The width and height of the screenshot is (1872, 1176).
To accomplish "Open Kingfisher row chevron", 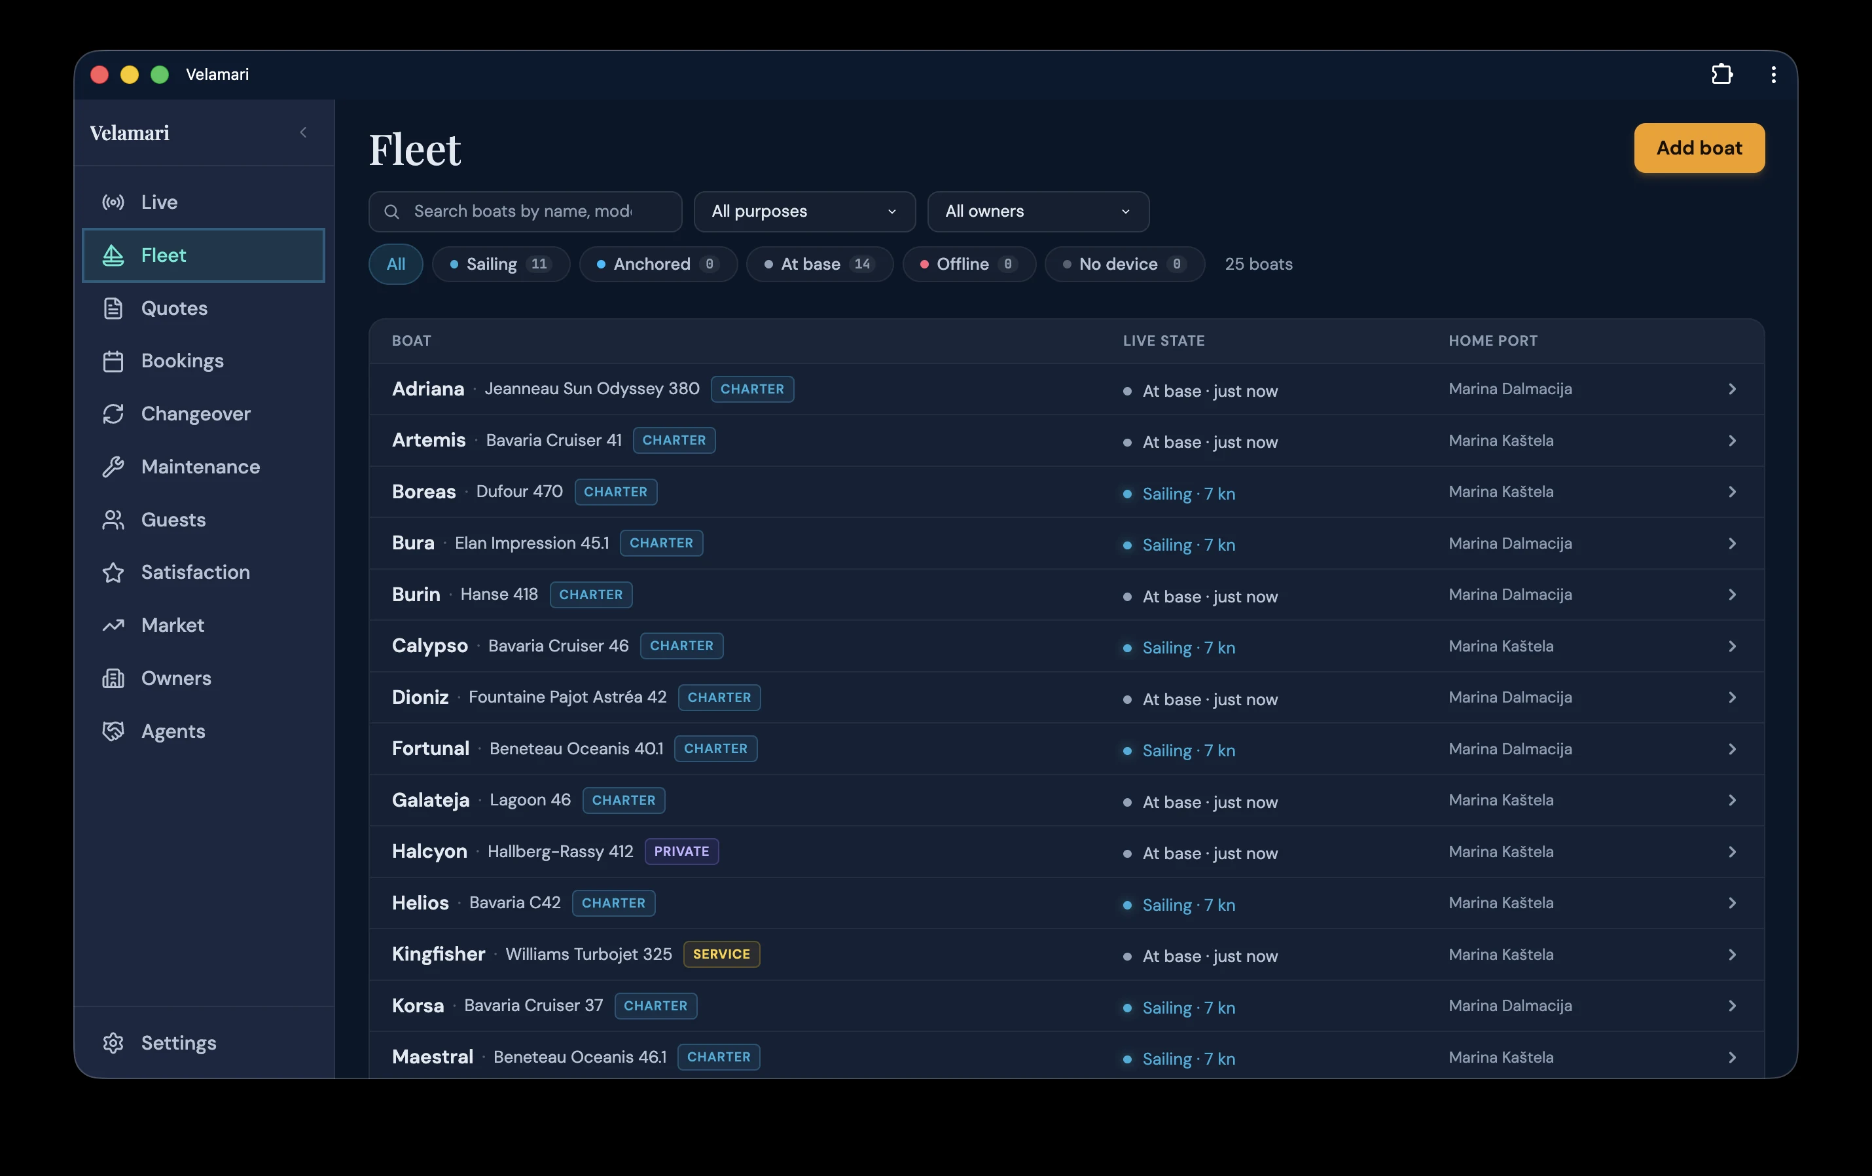I will tap(1732, 954).
